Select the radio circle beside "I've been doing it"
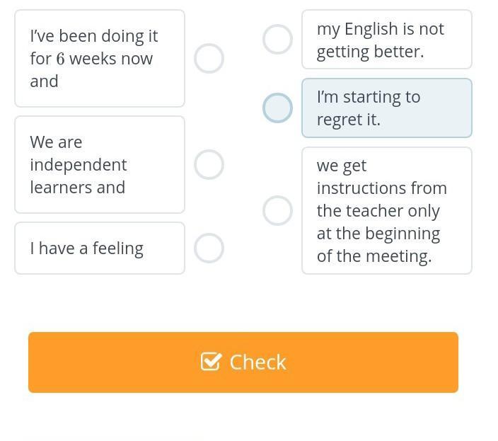Screen dimensions: 498x441 tap(209, 59)
